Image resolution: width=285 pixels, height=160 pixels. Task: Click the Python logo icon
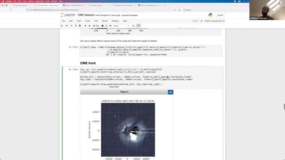(x=211, y=15)
